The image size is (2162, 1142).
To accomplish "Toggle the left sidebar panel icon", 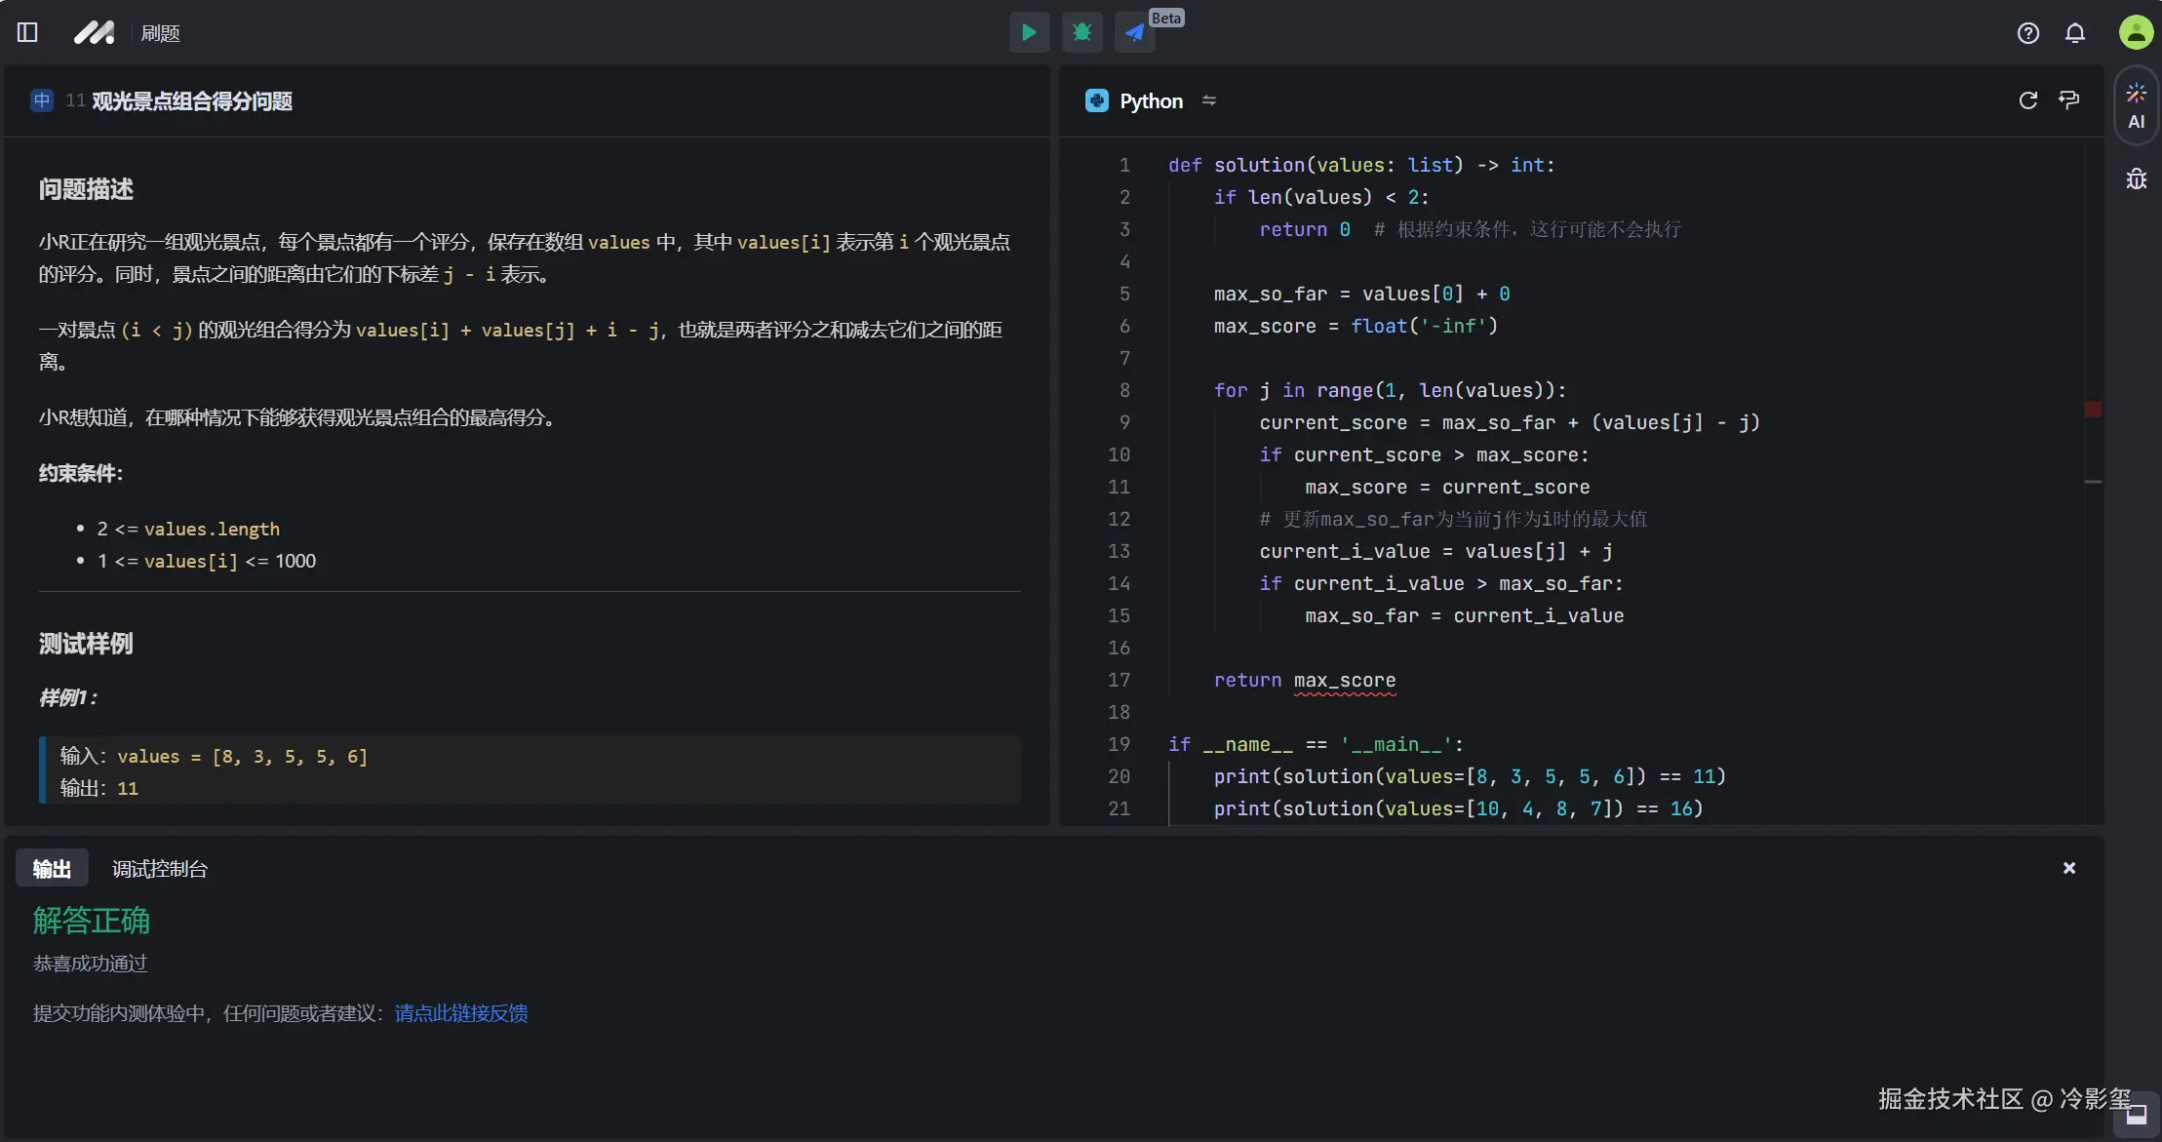I will pyautogui.click(x=27, y=32).
